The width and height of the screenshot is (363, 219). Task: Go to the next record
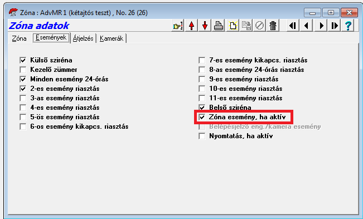click(x=321, y=26)
